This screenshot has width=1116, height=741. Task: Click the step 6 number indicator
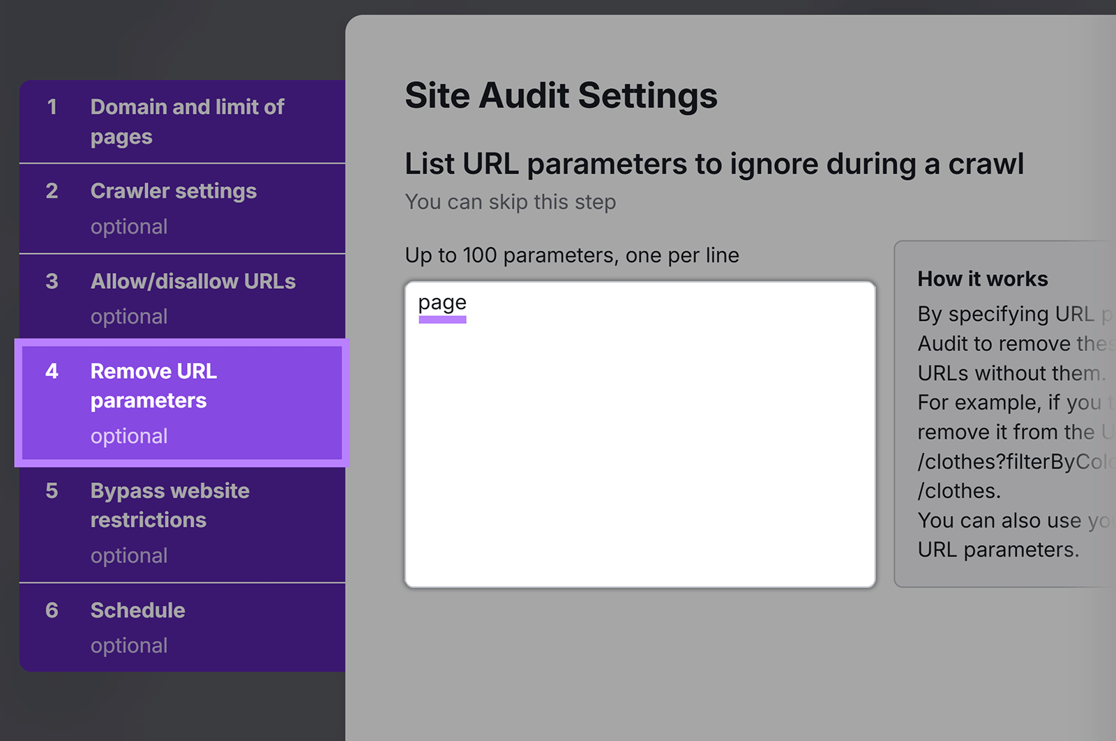[x=53, y=610]
